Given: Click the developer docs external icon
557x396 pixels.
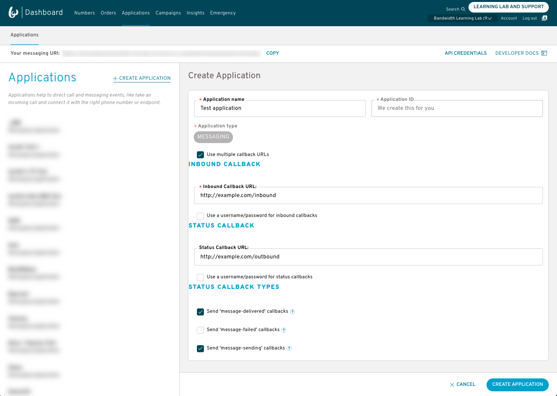Looking at the screenshot, I should pos(544,53).
